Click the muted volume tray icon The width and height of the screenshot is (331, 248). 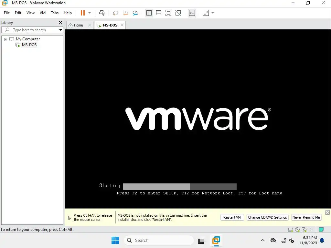click(292, 240)
